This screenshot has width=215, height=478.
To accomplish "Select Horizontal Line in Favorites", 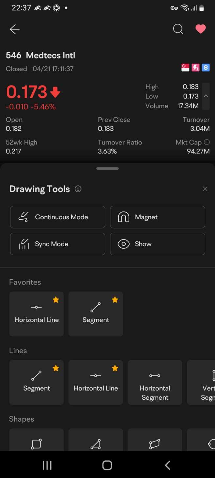I will [x=37, y=314].
